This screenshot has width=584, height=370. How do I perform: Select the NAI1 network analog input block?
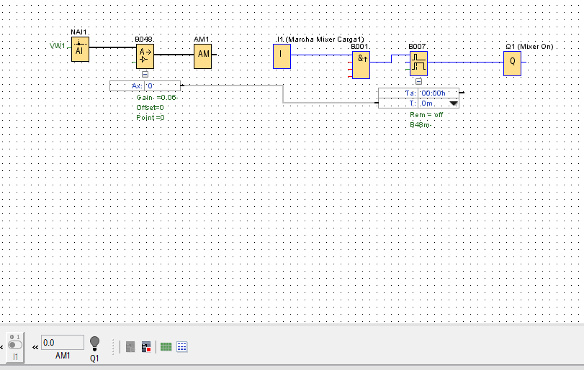79,49
